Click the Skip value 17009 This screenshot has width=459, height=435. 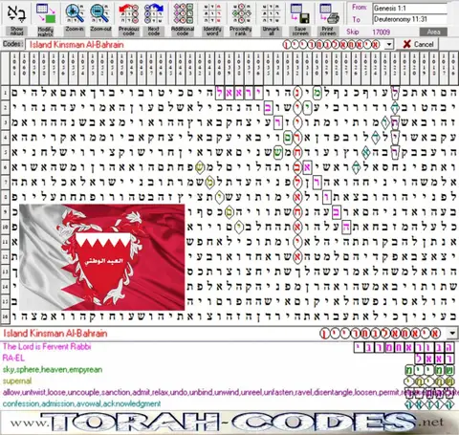point(381,32)
